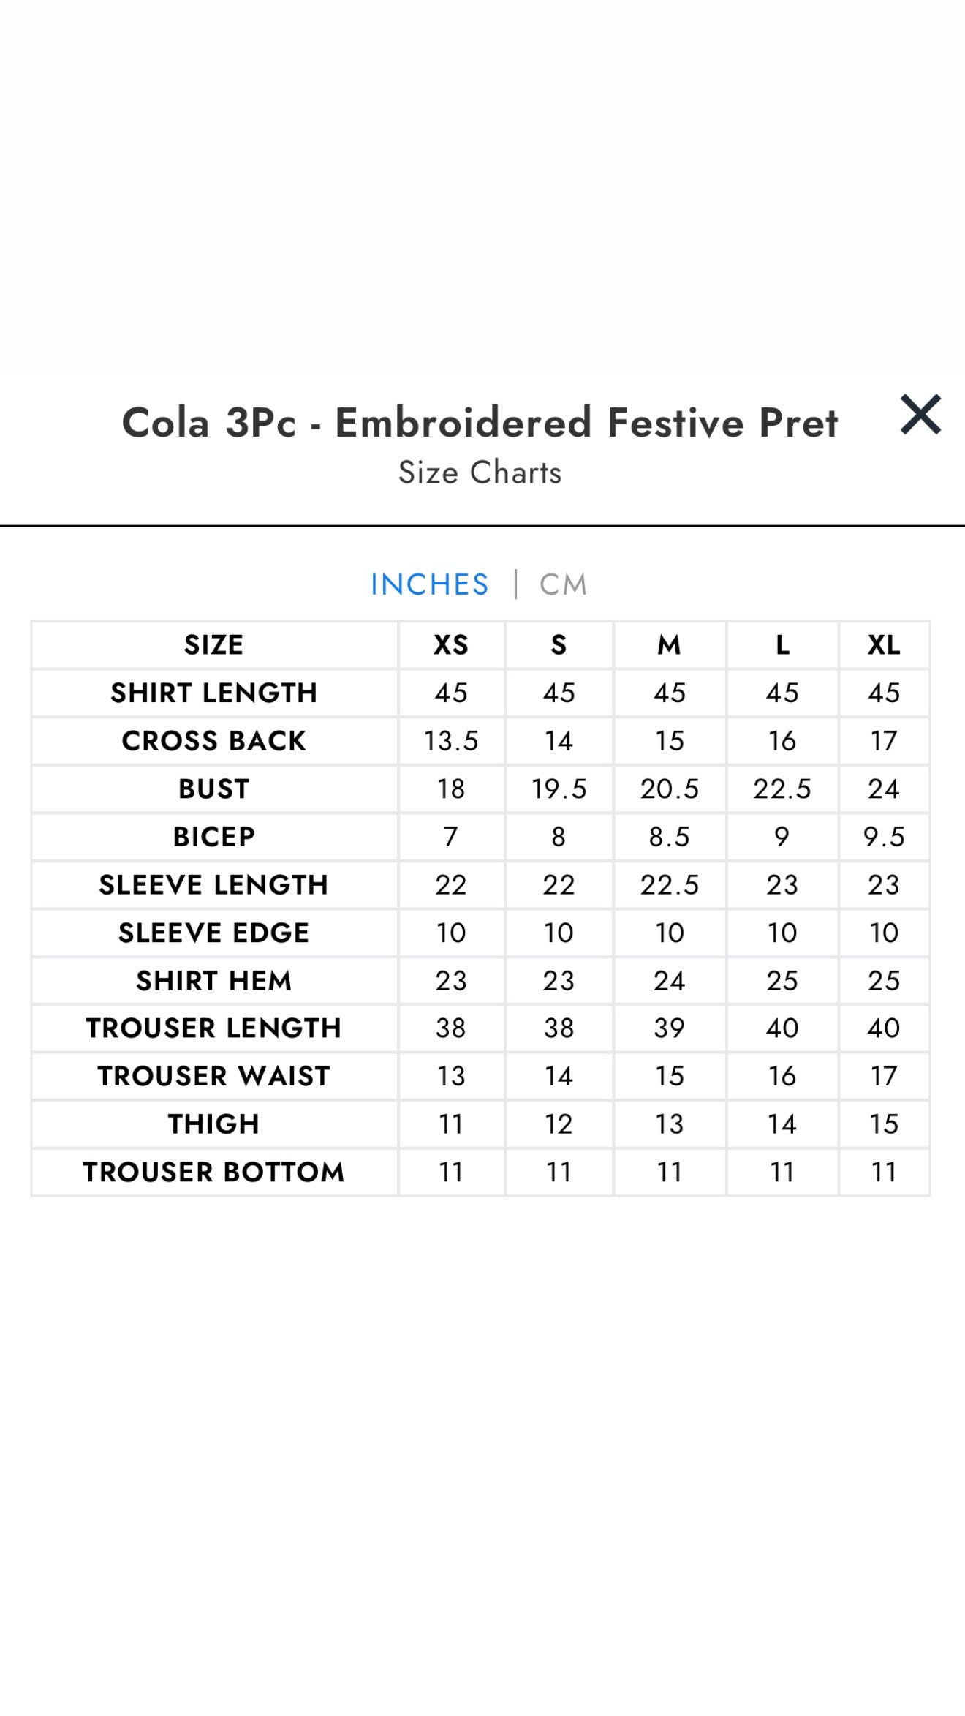The height and width of the screenshot is (1716, 965).
Task: Click the CROSS BACK row label
Action: pyautogui.click(x=213, y=741)
